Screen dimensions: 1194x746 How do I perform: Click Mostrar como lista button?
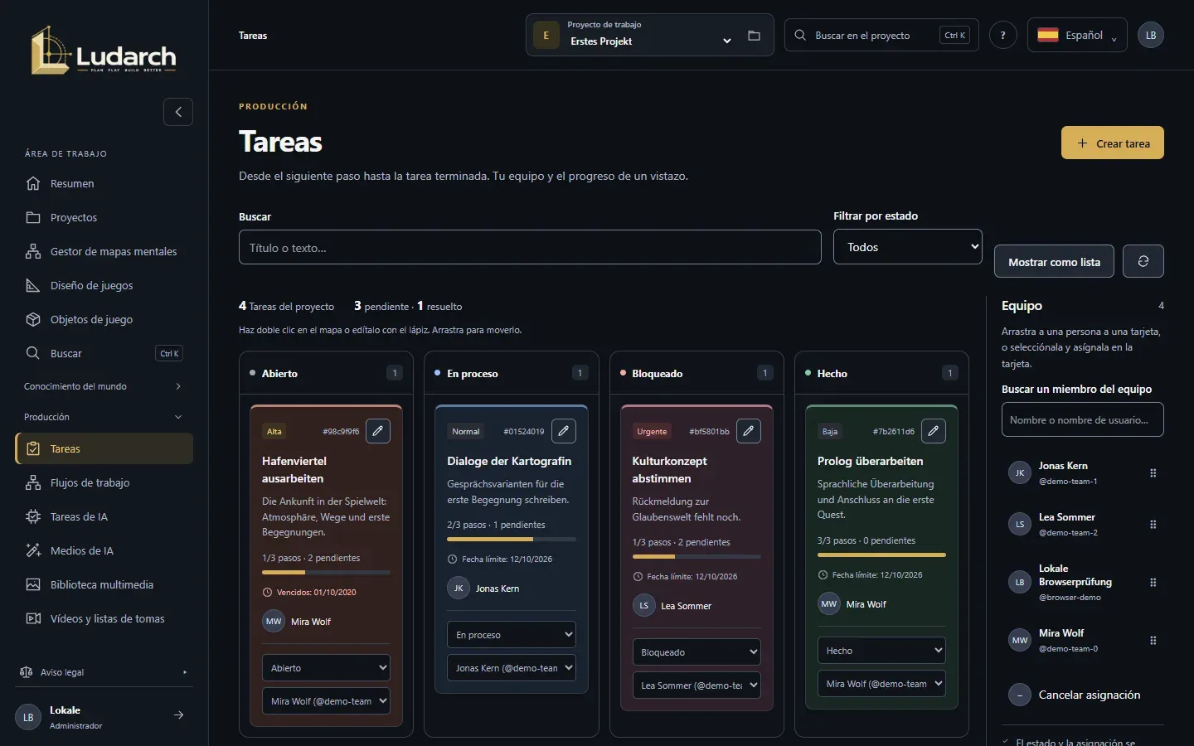point(1054,262)
